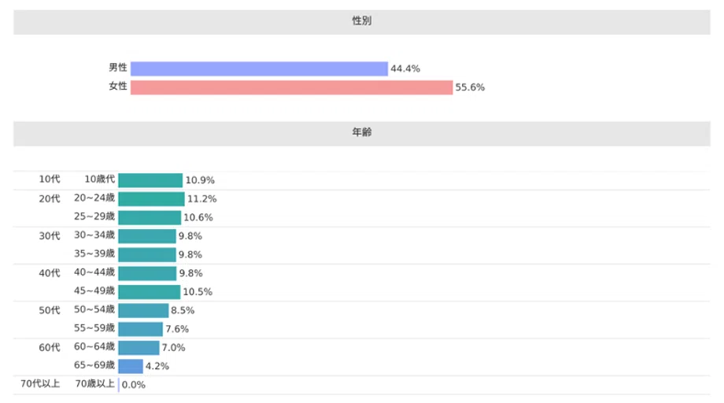
Task: Select the 25~29歳 row label
Action: [94, 216]
